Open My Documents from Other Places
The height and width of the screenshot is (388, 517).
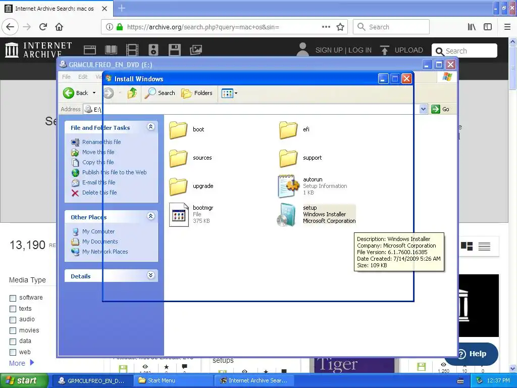(100, 241)
